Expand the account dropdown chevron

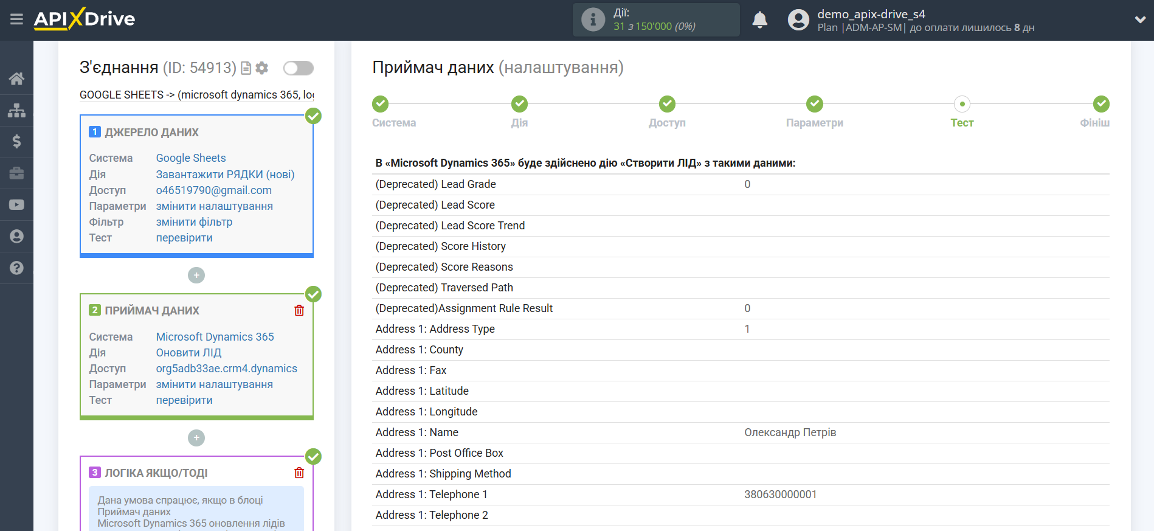(x=1140, y=19)
